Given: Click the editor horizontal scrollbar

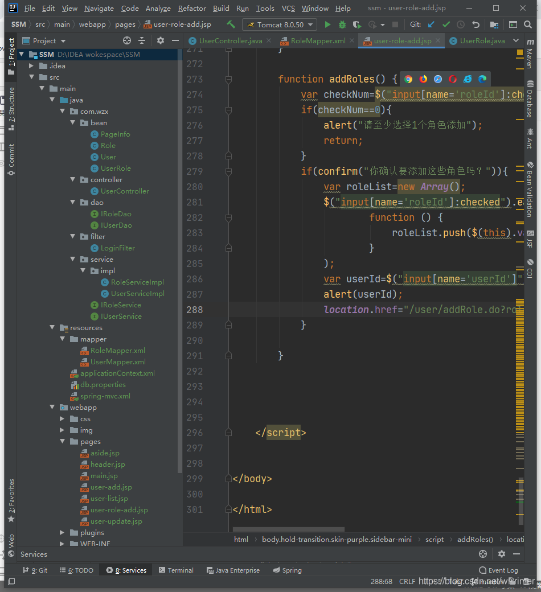Looking at the screenshot, I should [x=289, y=529].
